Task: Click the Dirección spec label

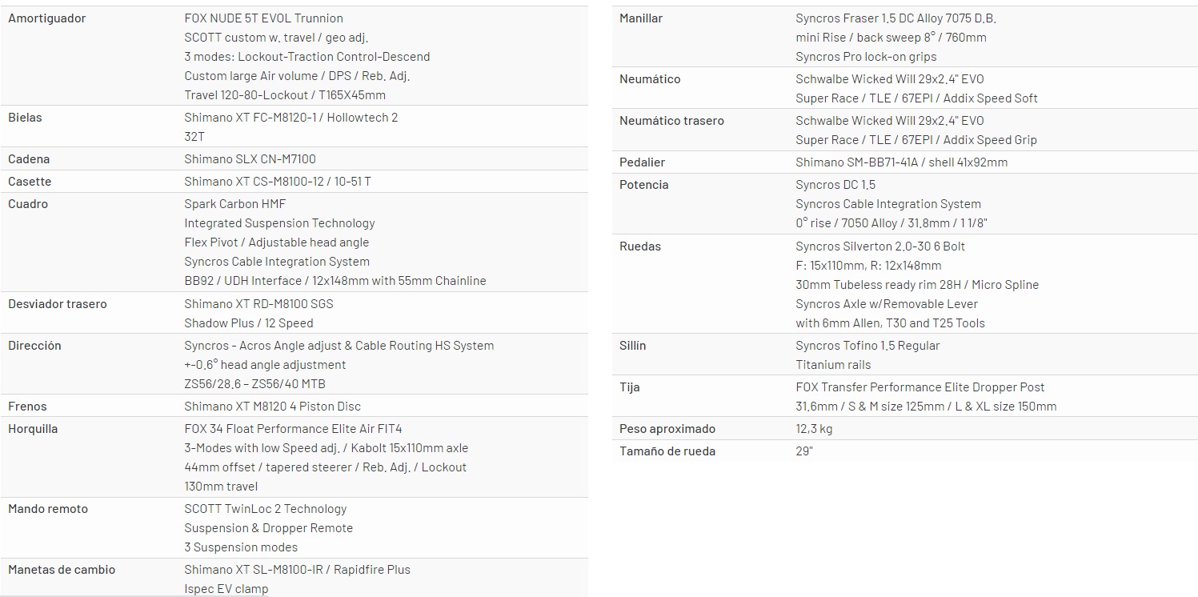Action: pyautogui.click(x=34, y=346)
